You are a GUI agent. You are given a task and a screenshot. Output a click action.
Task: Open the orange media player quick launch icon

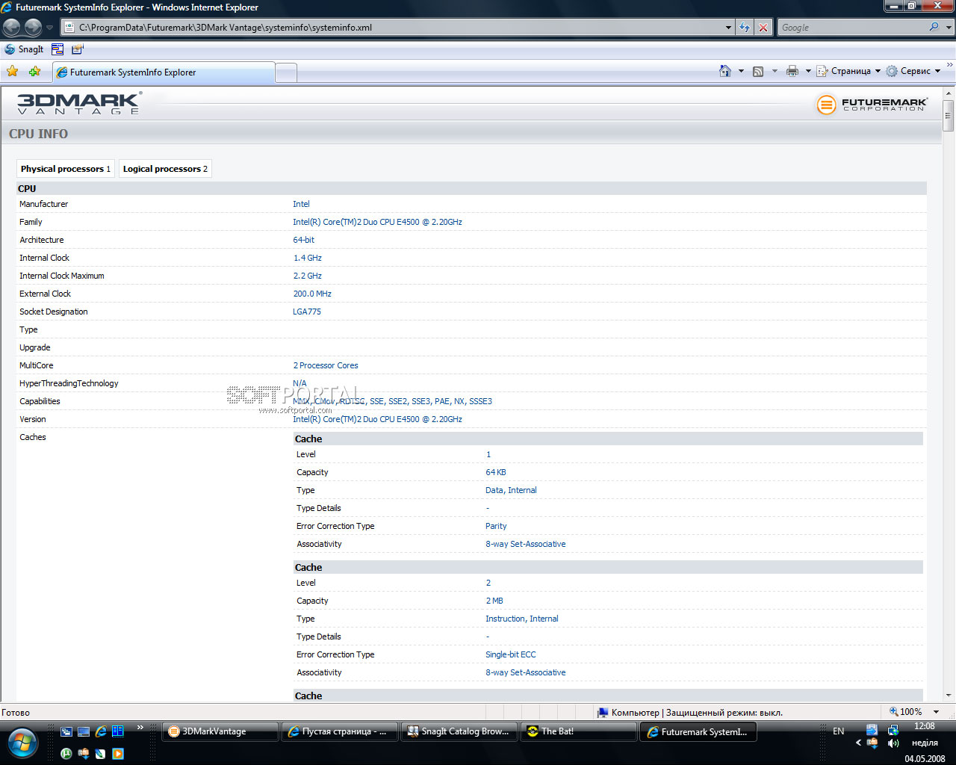coord(118,754)
